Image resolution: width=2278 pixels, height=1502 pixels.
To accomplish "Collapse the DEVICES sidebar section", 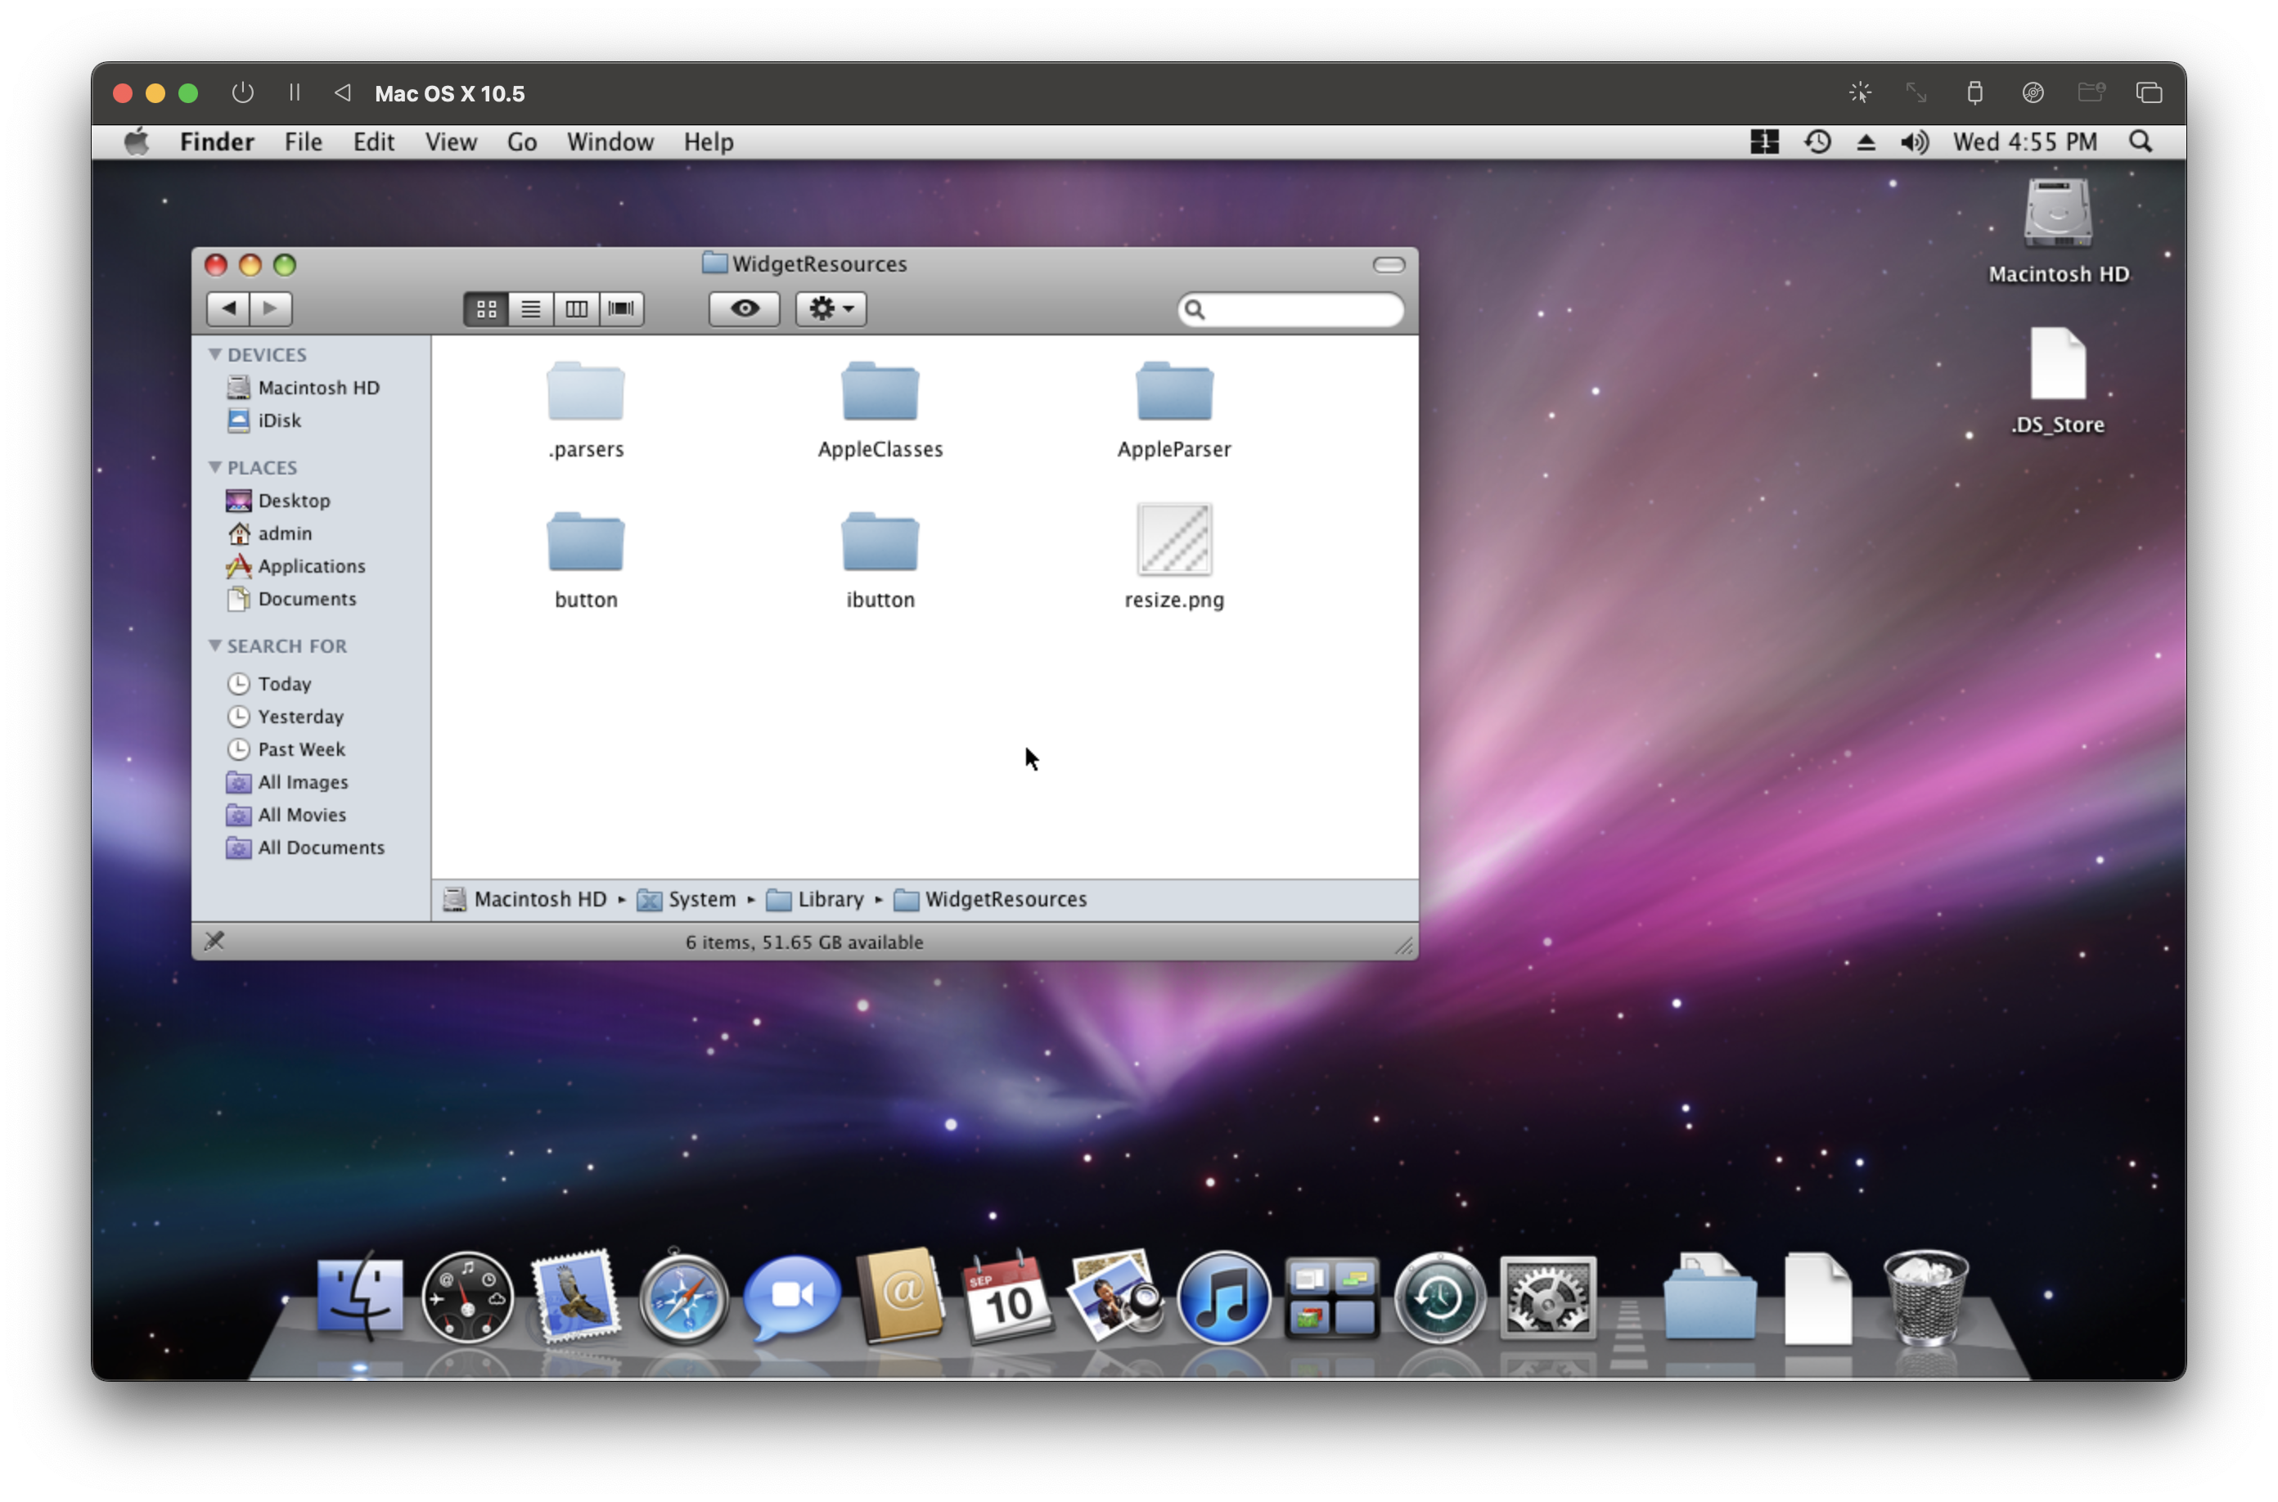I will tap(214, 354).
